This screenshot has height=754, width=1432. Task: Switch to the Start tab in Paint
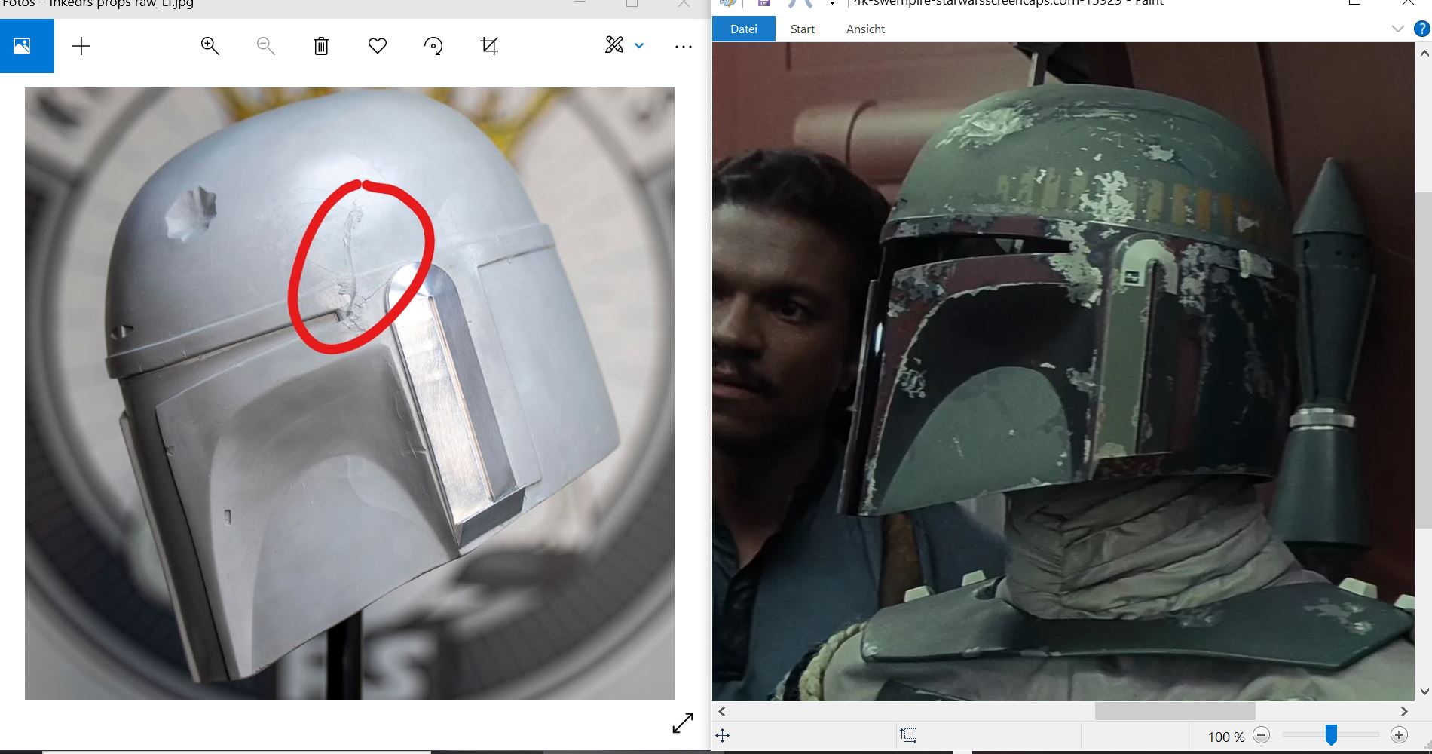(802, 29)
